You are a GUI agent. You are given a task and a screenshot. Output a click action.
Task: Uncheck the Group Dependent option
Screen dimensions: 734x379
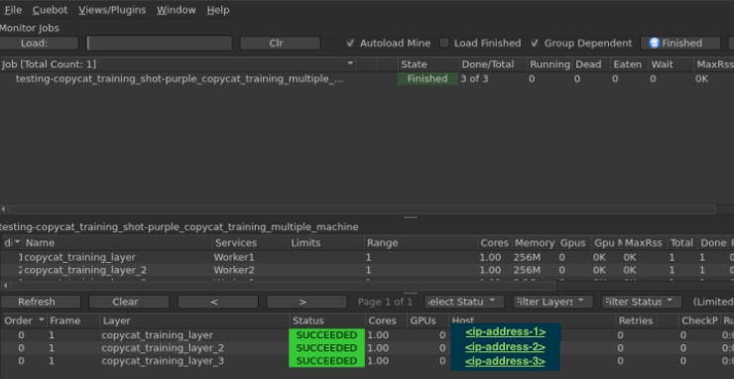click(535, 43)
